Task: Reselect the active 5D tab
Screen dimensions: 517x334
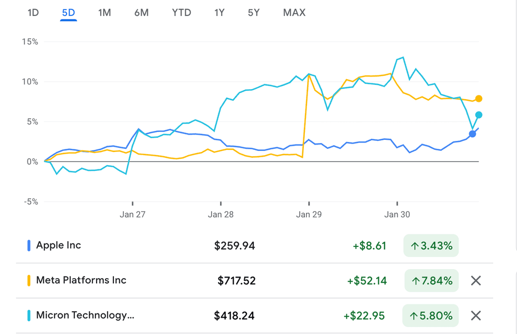Action: click(69, 13)
